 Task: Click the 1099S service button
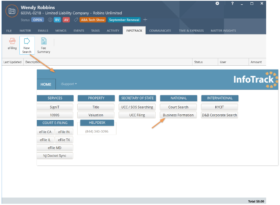55,115
